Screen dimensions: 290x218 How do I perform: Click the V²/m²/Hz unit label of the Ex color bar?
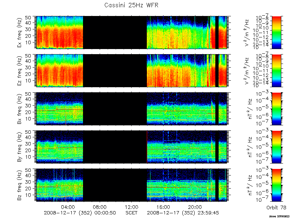pos(248,32)
